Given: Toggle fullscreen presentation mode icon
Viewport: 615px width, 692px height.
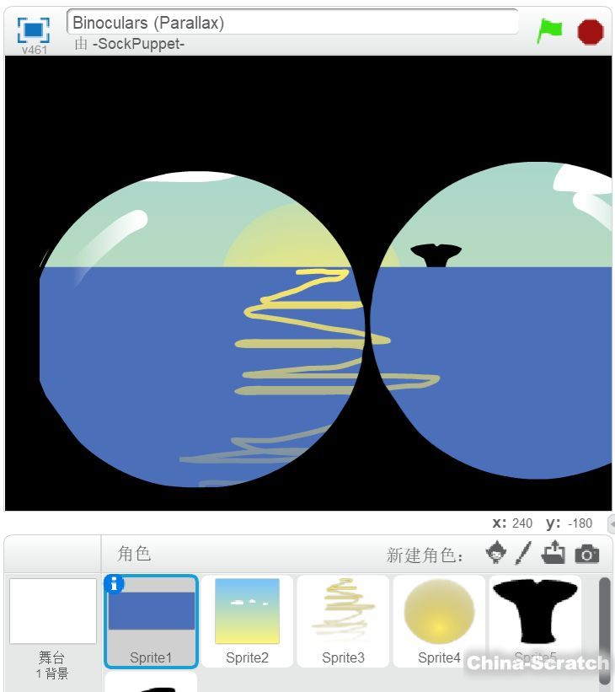Looking at the screenshot, I should click(x=34, y=30).
